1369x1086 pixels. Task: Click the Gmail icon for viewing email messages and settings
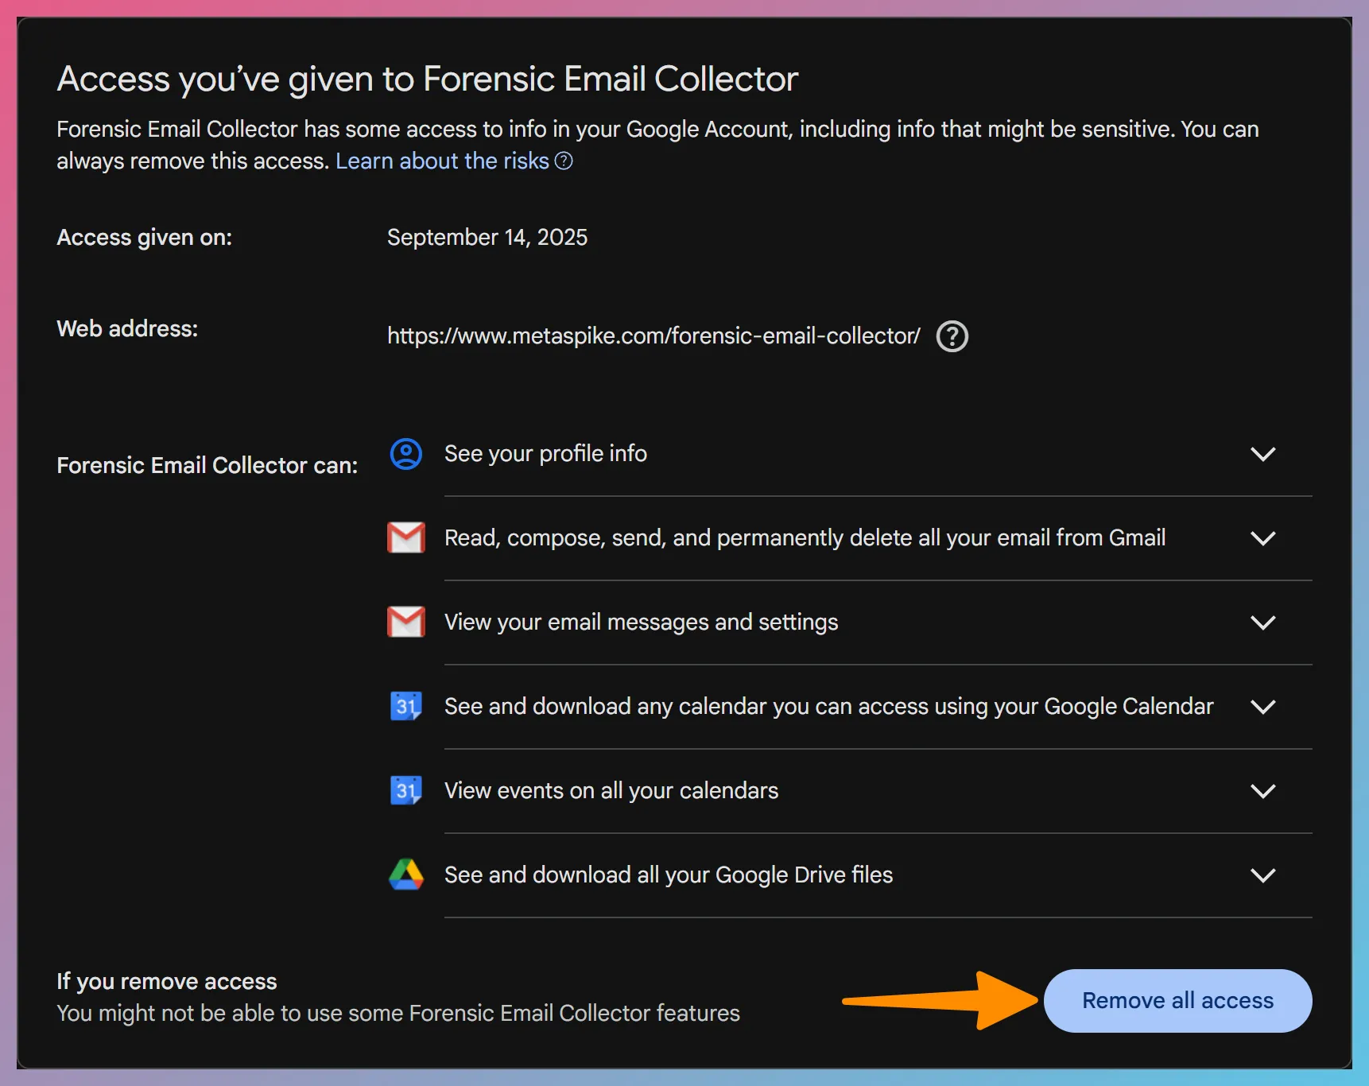pyautogui.click(x=405, y=622)
